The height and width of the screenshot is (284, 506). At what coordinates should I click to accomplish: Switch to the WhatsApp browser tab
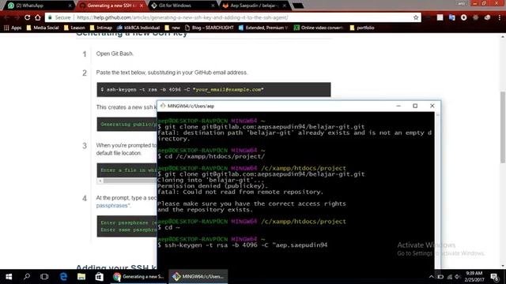tap(39, 6)
